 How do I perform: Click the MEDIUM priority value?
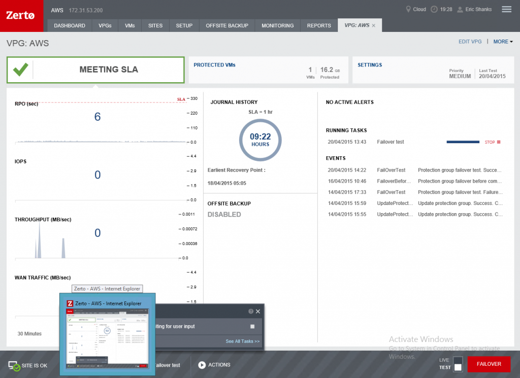(x=460, y=76)
